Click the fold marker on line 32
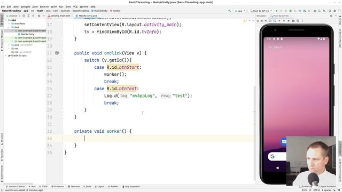The width and height of the screenshot is (342, 192). [x=63, y=131]
